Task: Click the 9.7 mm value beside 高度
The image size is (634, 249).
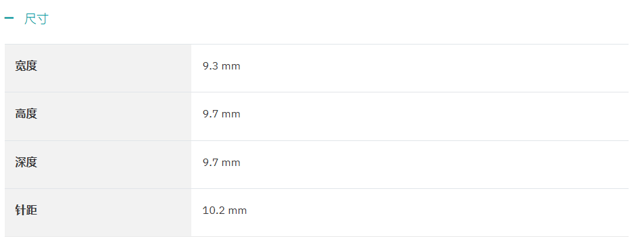Action: click(x=222, y=114)
